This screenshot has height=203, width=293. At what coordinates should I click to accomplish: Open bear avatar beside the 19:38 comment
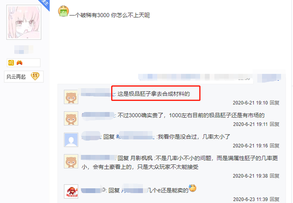tap(71, 161)
